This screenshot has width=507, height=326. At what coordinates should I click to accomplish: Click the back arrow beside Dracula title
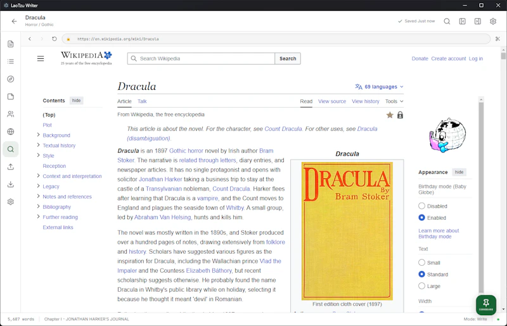(x=14, y=22)
